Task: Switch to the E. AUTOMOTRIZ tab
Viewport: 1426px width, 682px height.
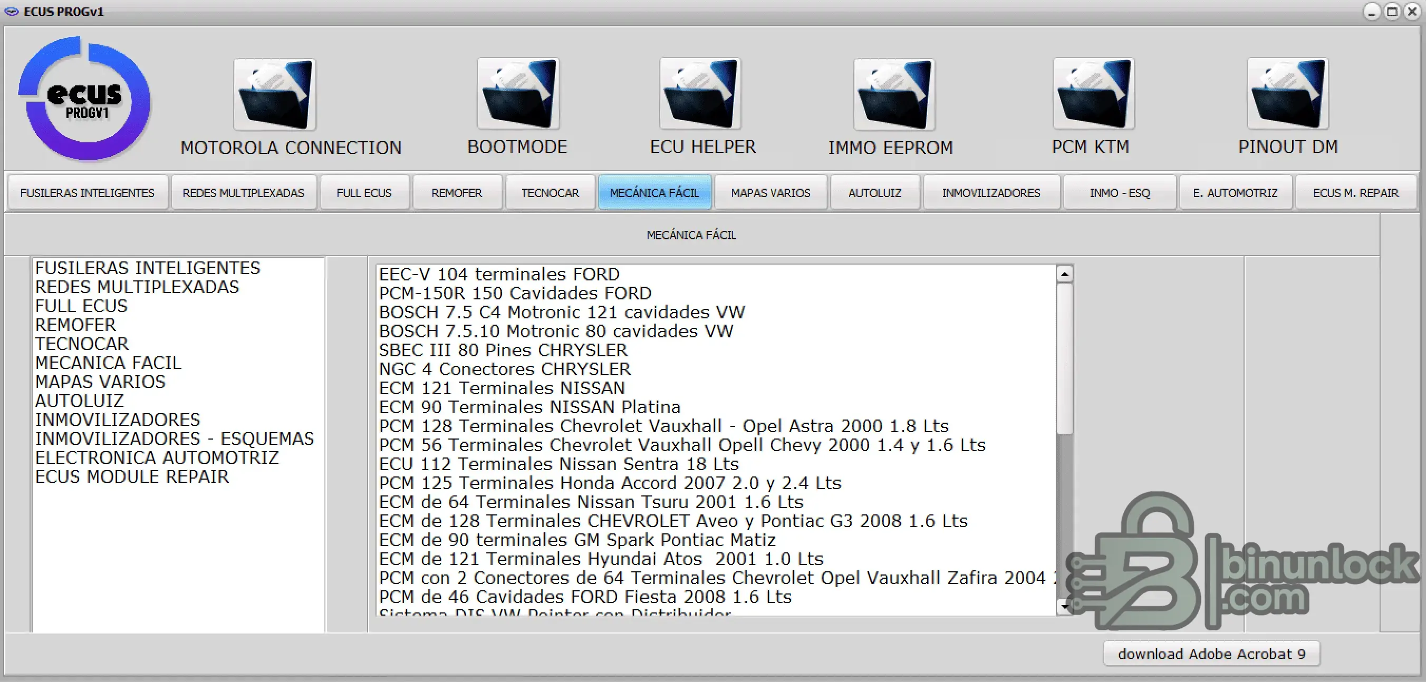Action: [x=1236, y=192]
